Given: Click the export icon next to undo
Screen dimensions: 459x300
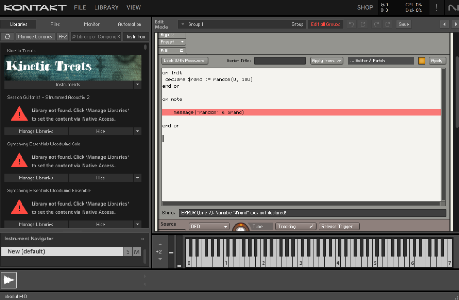Looking at the screenshot, I should click(363, 24).
